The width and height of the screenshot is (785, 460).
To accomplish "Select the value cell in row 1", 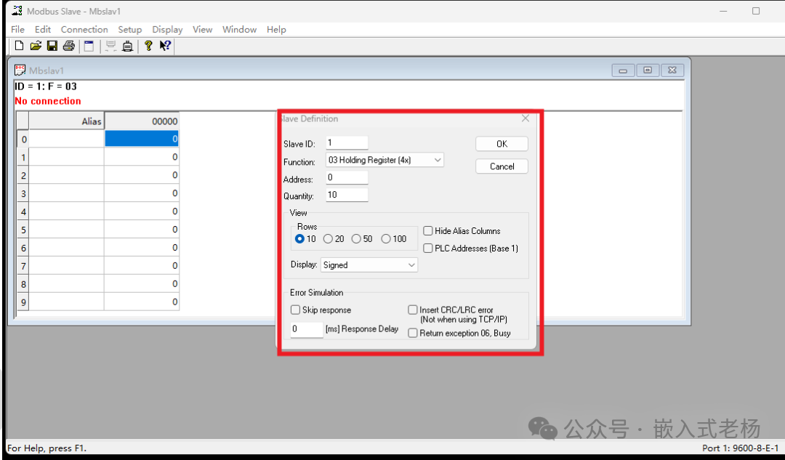I will click(142, 157).
